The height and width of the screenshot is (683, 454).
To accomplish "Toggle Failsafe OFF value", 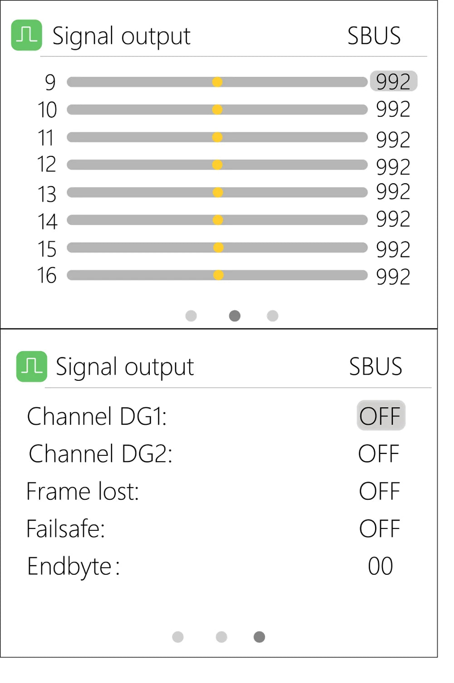I will pos(380,528).
